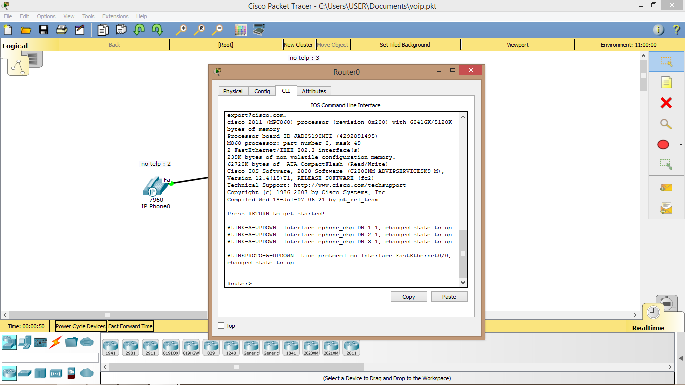This screenshot has height=386, width=687.
Task: Toggle the Top checkbox in Router0
Action: [x=221, y=326]
